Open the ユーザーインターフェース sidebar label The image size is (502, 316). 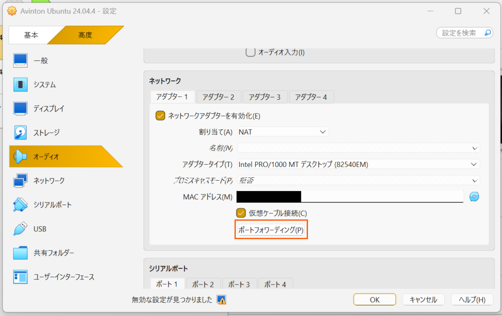click(x=64, y=277)
